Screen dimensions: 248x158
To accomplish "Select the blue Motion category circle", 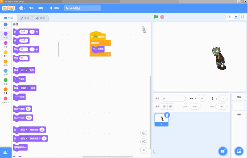I will coord(5,24).
